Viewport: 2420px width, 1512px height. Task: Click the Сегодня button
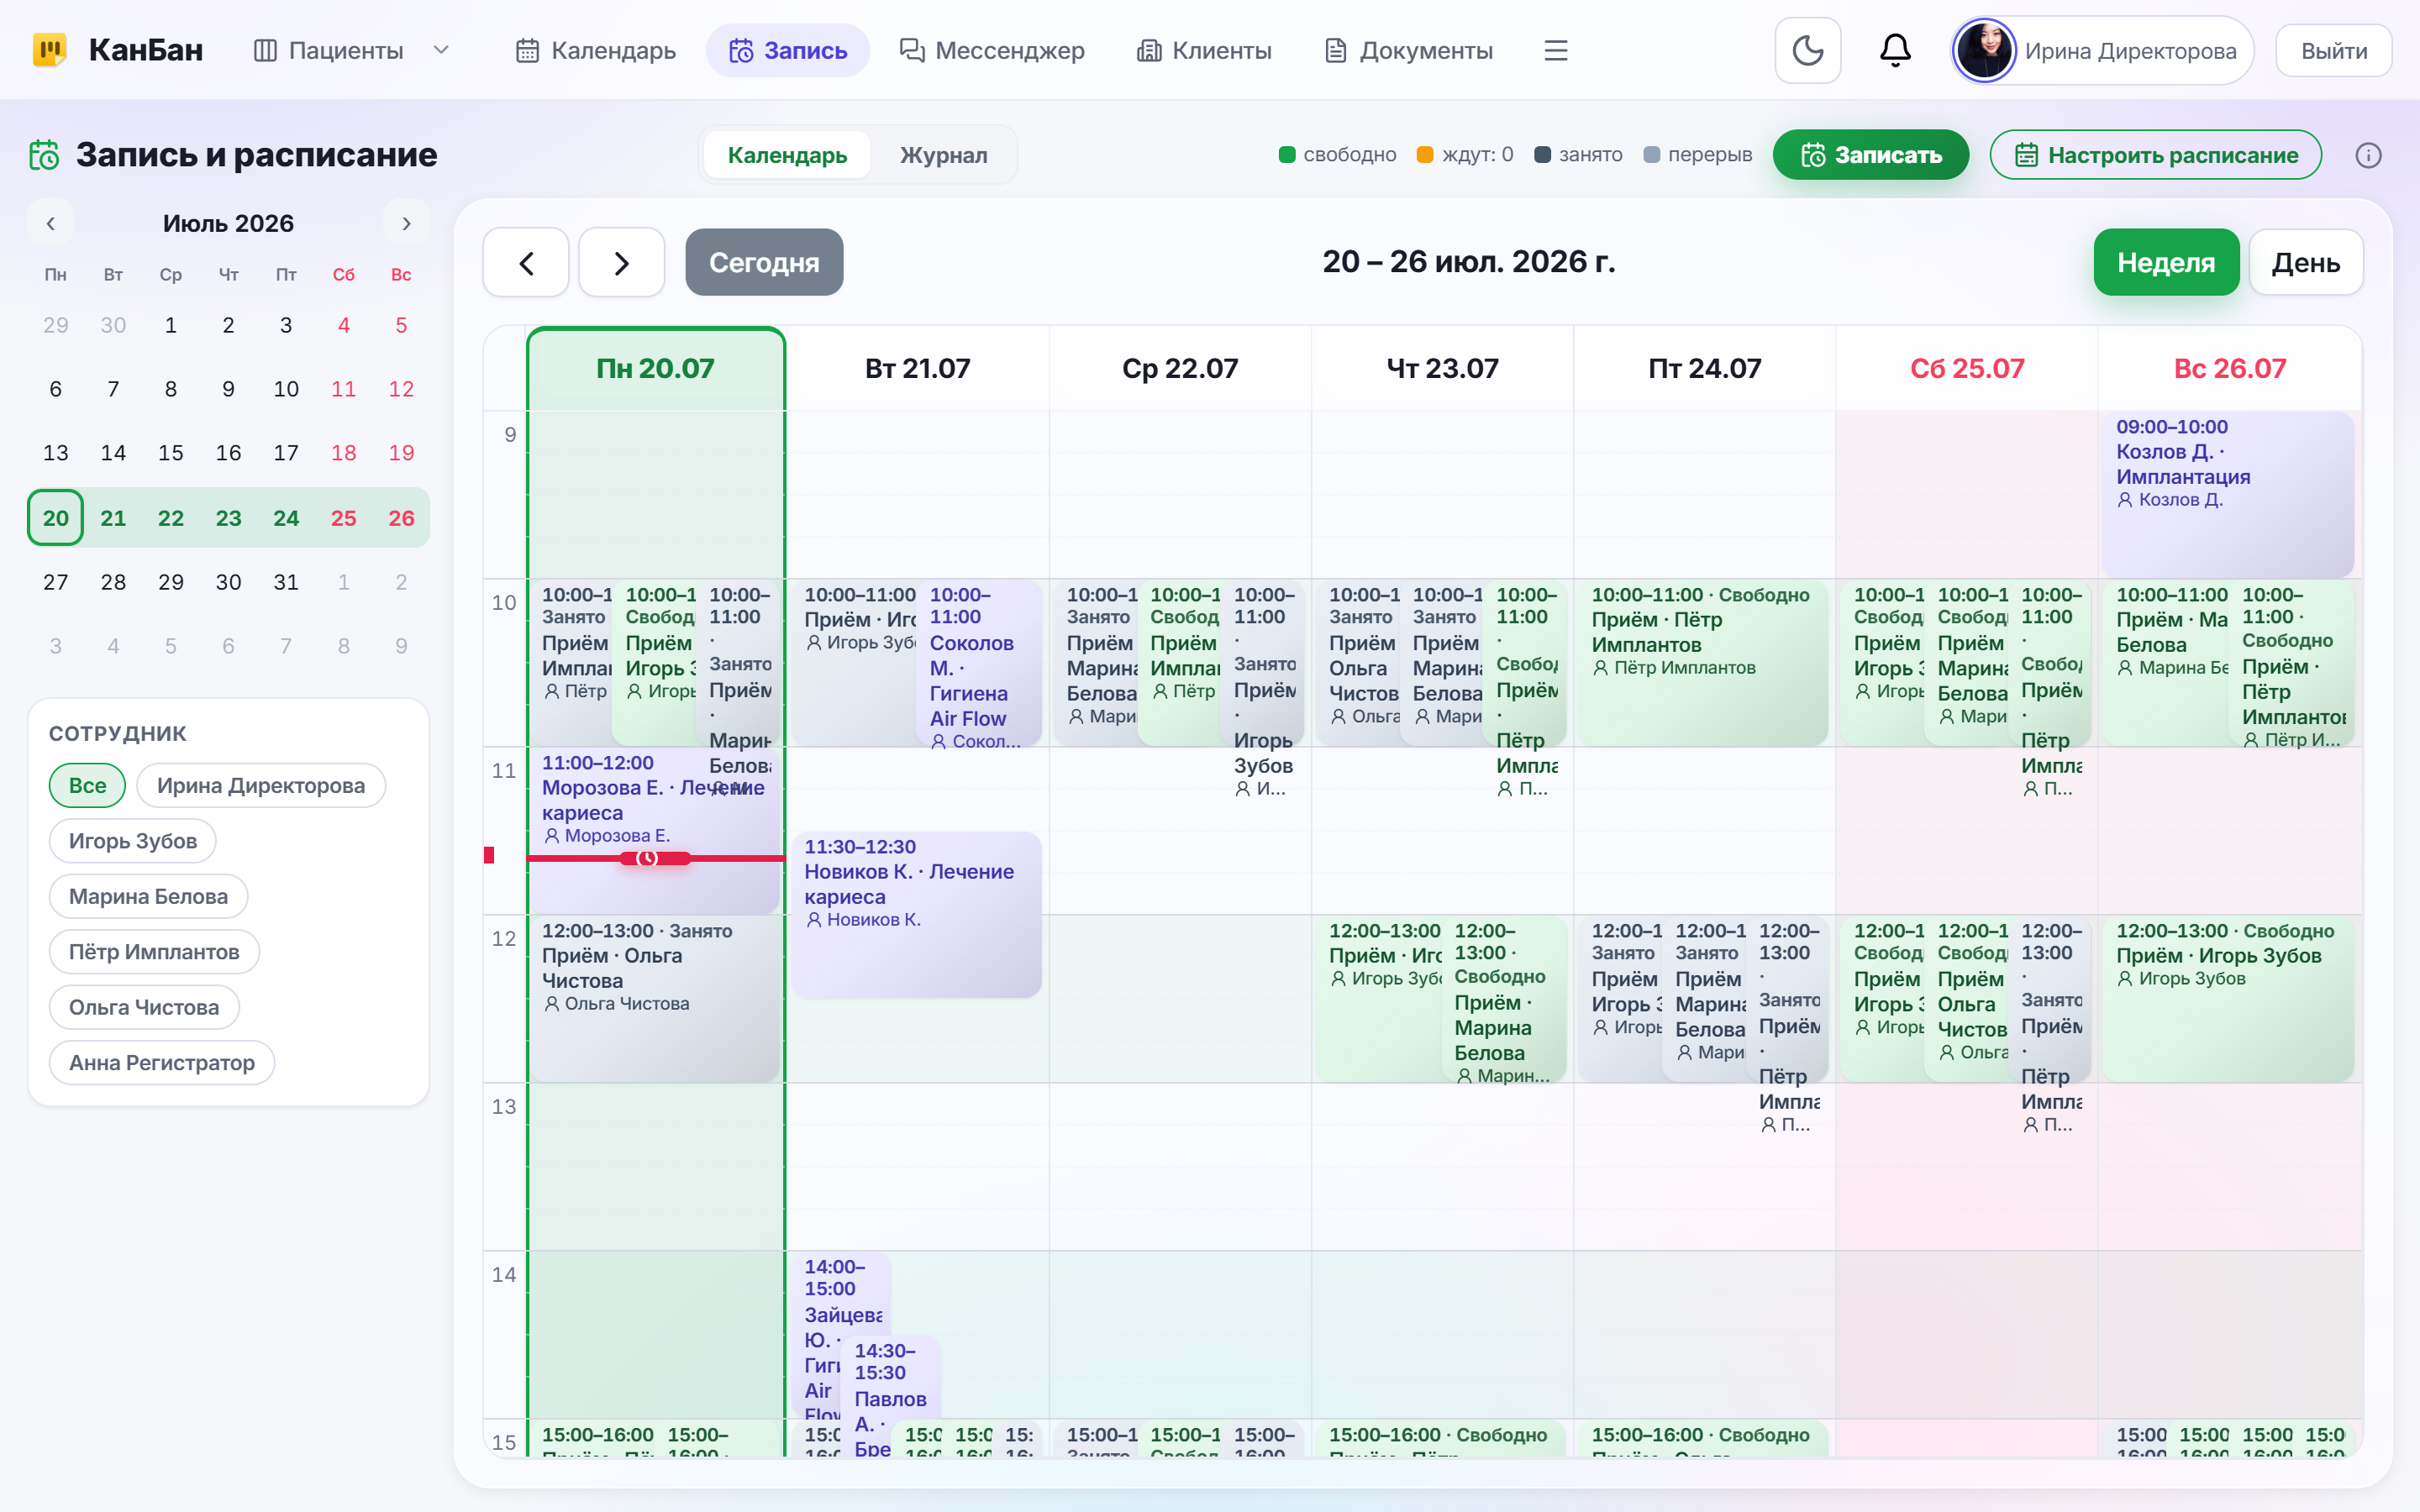(764, 262)
